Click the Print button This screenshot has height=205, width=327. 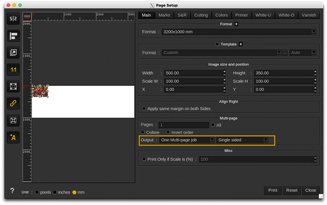273,190
